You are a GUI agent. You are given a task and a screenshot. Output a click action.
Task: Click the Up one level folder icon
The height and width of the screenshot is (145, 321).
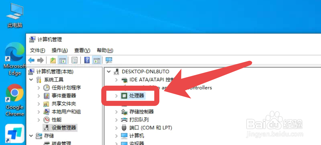pos(53,60)
